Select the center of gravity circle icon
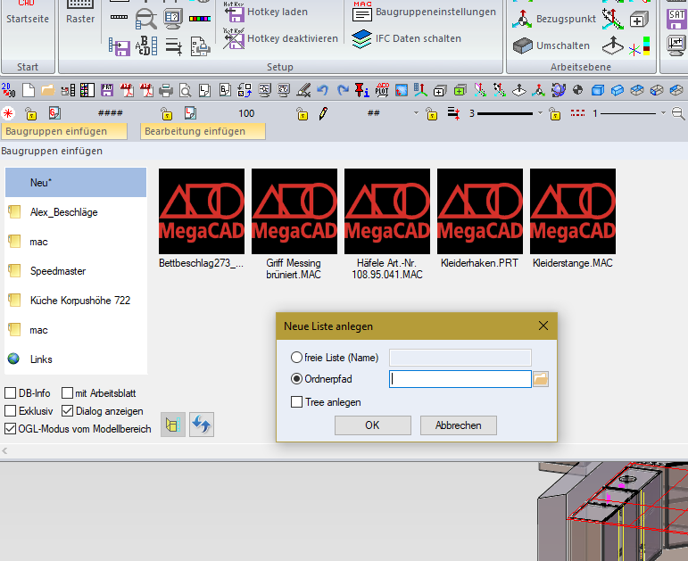Image resolution: width=688 pixels, height=561 pixels. (578, 90)
